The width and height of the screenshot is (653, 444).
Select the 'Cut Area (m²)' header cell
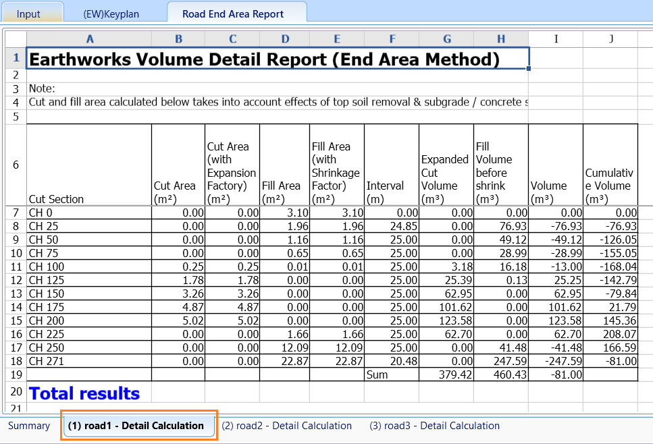pyautogui.click(x=178, y=165)
